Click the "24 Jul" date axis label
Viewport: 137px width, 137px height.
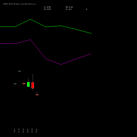click(32, 130)
